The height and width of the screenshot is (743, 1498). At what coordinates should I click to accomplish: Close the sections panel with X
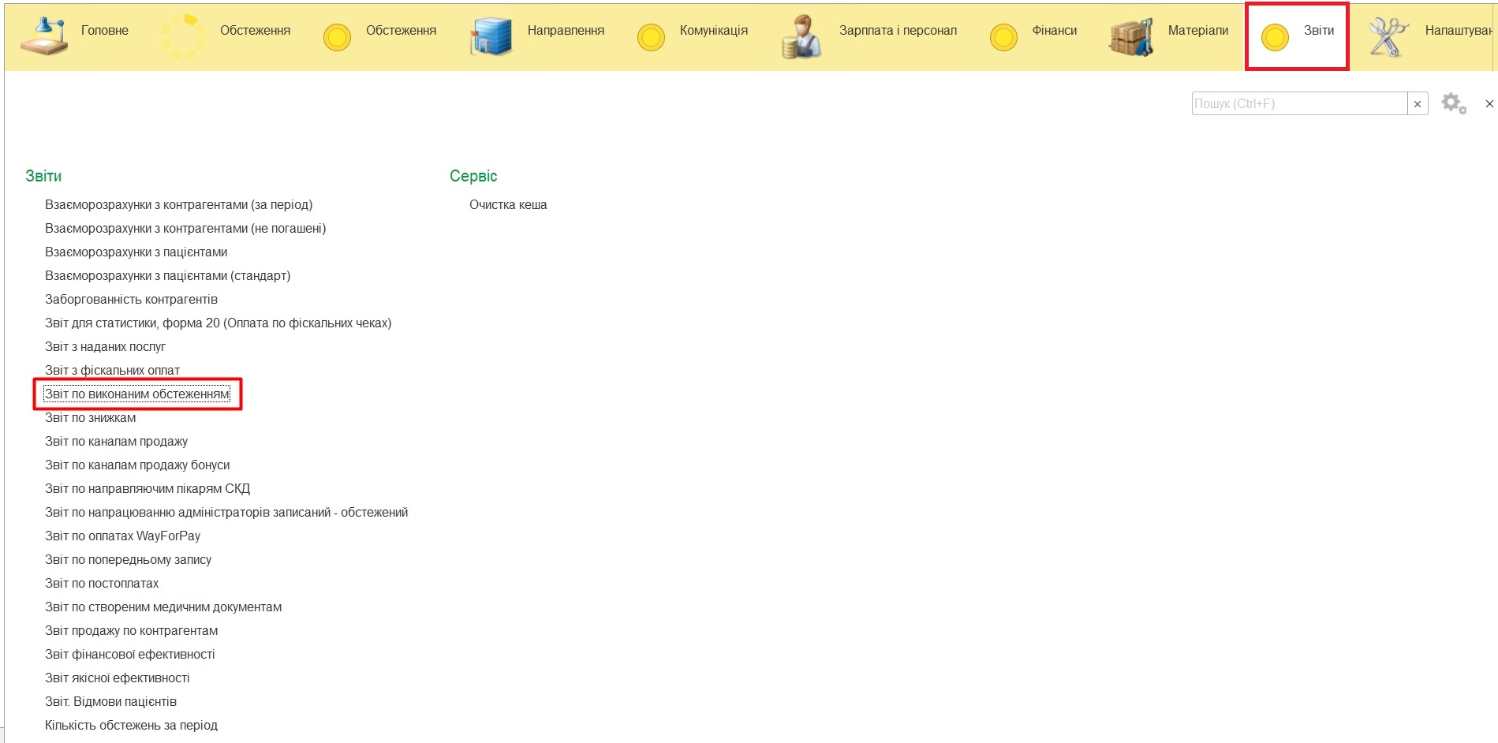tap(1489, 104)
